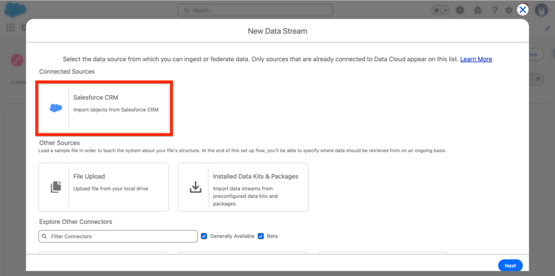Viewport: 555px width, 276px height.
Task: Click the Salesforce cloud logo in header
Action: tap(16, 10)
